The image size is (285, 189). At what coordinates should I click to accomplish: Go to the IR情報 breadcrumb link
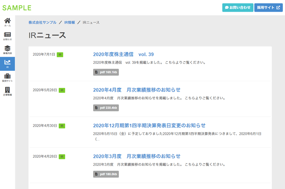[x=69, y=23]
